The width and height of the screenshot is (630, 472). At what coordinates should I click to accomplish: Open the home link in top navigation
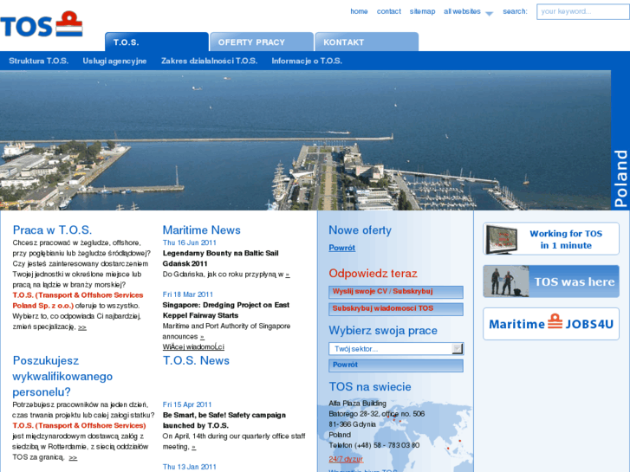click(x=359, y=11)
